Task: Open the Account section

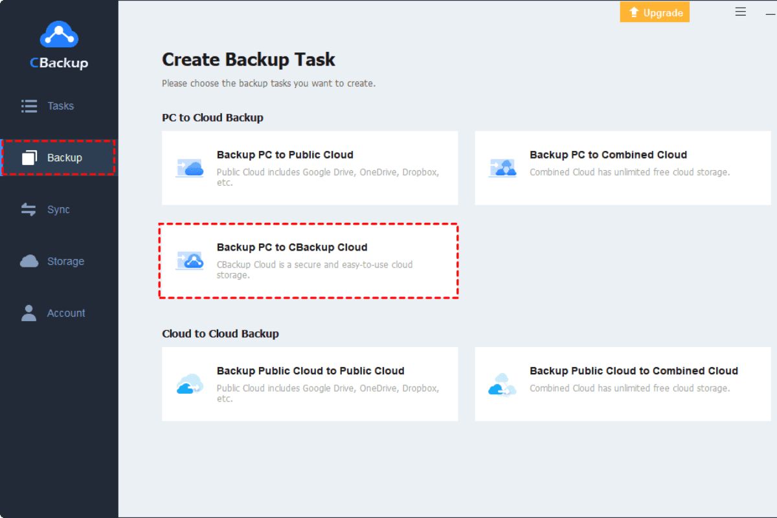Action: click(x=59, y=313)
